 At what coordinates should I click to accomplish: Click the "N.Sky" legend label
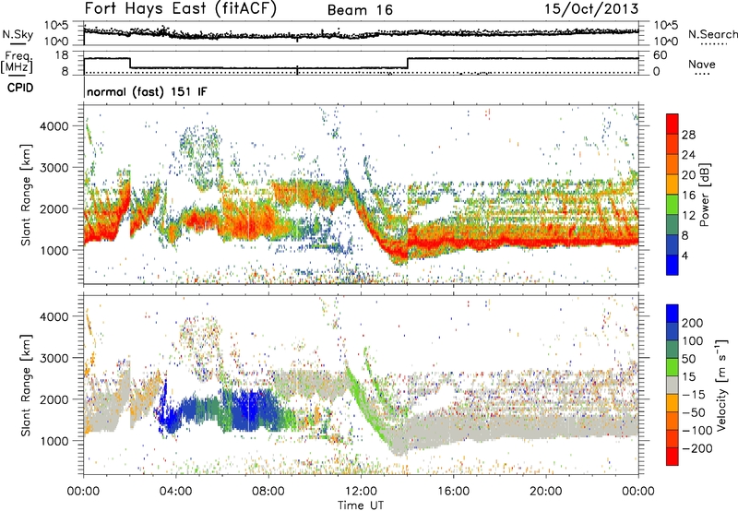(x=18, y=34)
